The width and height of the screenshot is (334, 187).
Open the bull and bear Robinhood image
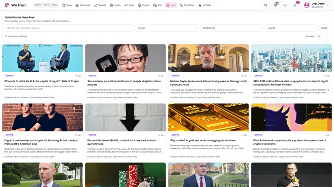tap(291, 117)
